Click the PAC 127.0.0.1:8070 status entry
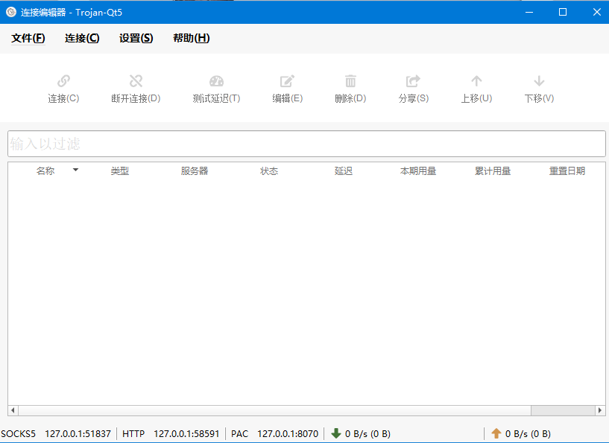The height and width of the screenshot is (443, 609). pyautogui.click(x=274, y=433)
